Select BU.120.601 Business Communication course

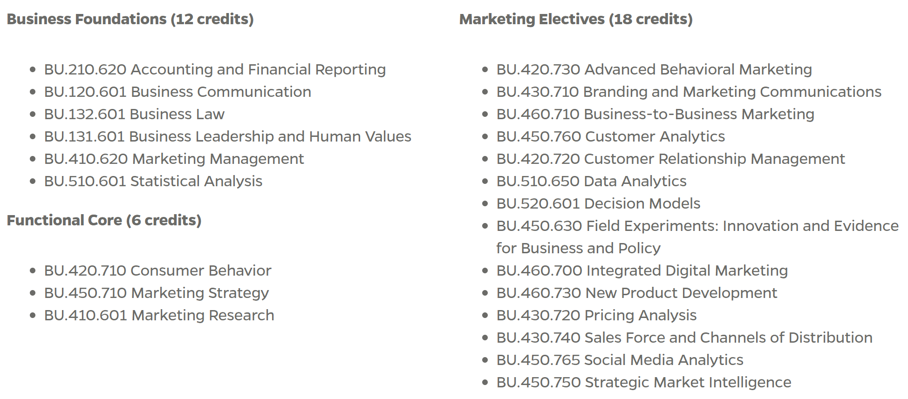click(x=178, y=92)
